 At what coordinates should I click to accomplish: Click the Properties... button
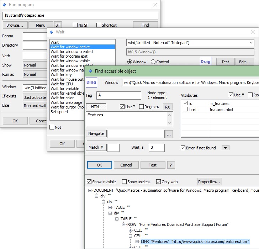coord(210,182)
